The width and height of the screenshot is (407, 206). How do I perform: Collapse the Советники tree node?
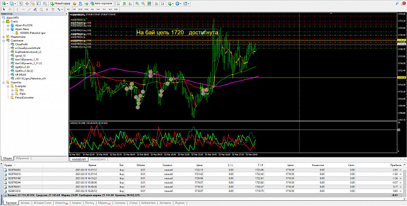point(4,41)
